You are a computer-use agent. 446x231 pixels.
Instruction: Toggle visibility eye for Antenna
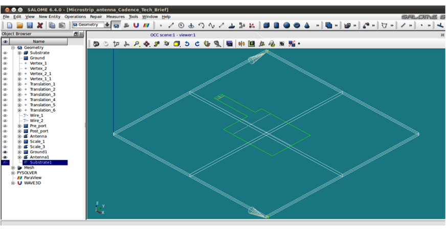point(5,136)
